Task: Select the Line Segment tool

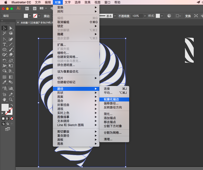Action: (11, 44)
